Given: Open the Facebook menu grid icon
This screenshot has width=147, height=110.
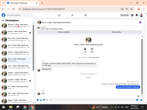Looking at the screenshot, I should 132,15.
